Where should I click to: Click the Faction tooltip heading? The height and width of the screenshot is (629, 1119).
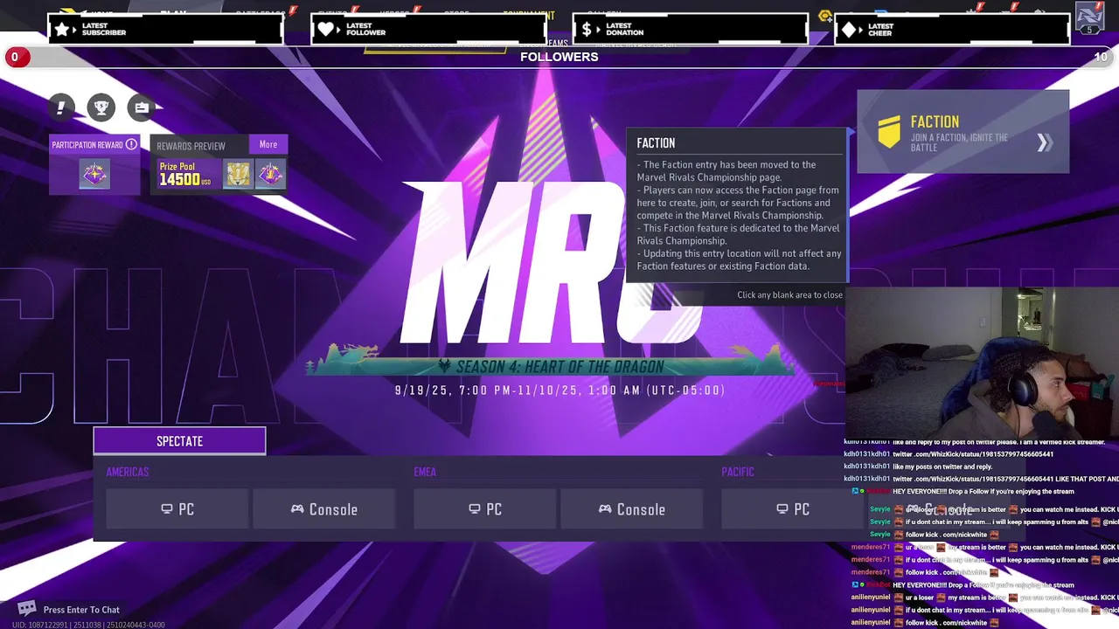pos(656,143)
